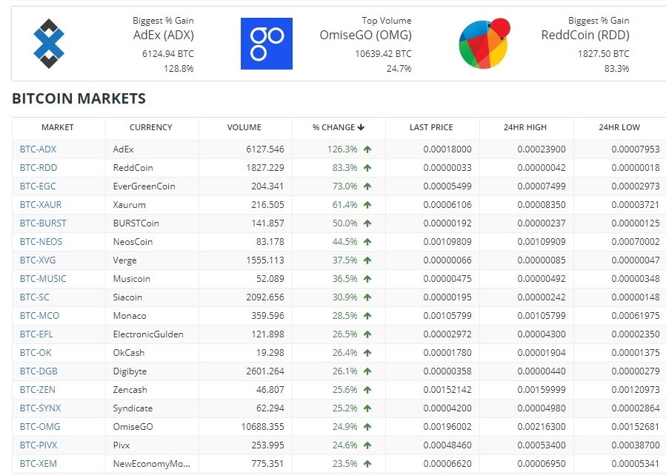The image size is (666, 475).
Task: Click the green up arrow in OmiseGO row
Action: 367,427
